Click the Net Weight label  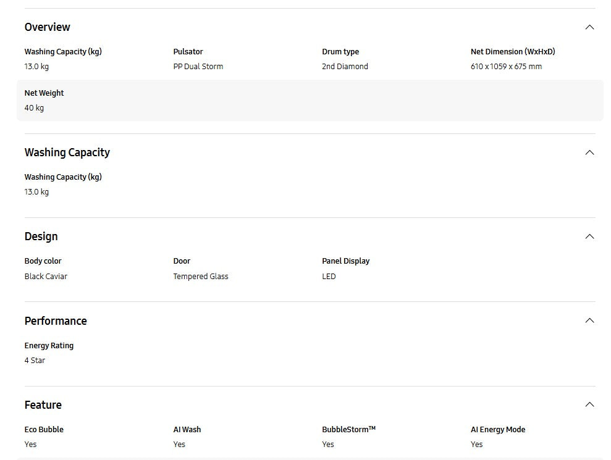44,93
